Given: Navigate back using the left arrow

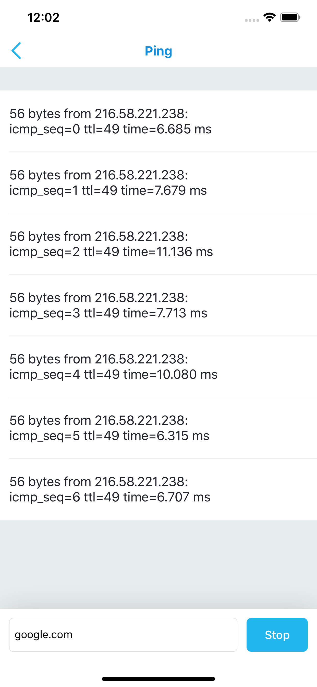Looking at the screenshot, I should coord(17,51).
